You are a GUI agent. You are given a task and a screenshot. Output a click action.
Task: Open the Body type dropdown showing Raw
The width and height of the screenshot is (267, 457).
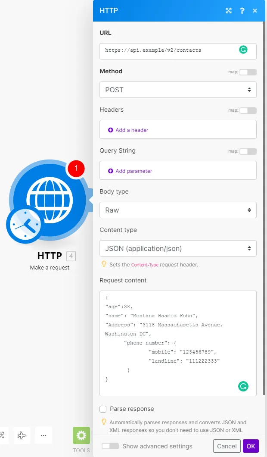click(x=178, y=210)
